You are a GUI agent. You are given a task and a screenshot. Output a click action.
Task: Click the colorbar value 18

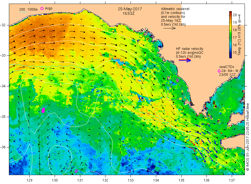(x=235, y=30)
